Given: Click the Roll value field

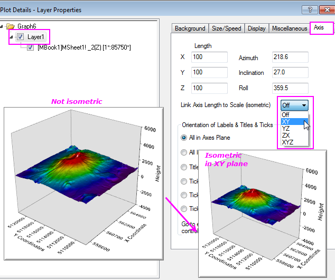Looking at the screenshot, I should tap(289, 88).
